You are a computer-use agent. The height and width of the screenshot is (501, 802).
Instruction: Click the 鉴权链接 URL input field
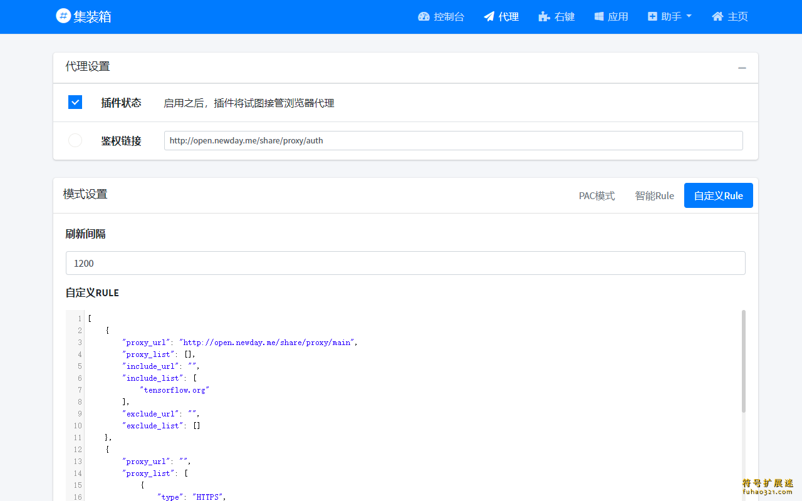click(454, 140)
